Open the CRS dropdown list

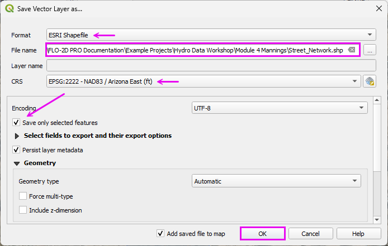point(204,81)
